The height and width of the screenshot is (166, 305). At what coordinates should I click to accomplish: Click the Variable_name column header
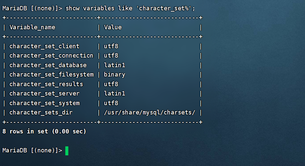click(32, 27)
